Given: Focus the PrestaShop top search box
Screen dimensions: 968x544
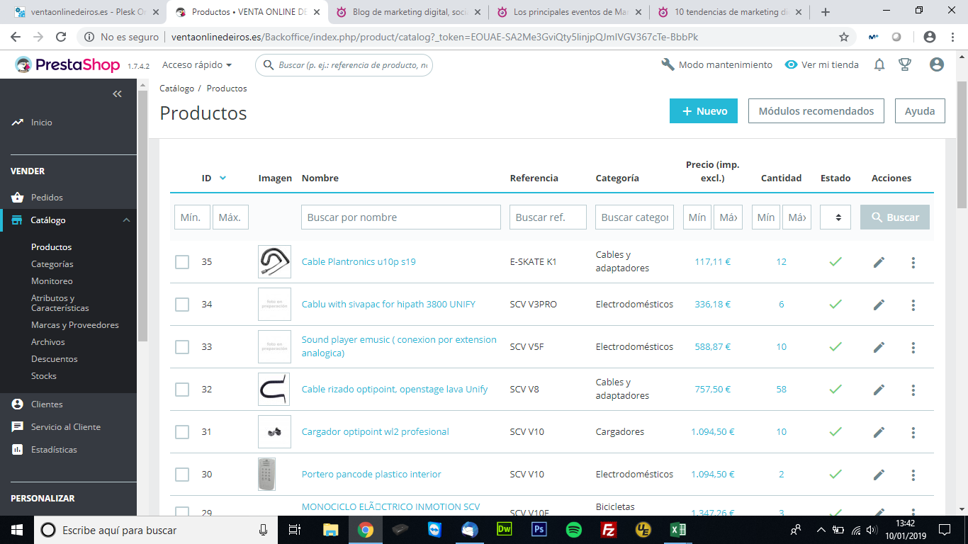Looking at the screenshot, I should [344, 65].
